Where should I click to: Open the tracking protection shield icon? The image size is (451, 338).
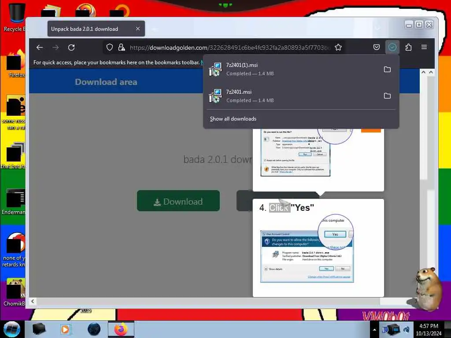coord(110,48)
